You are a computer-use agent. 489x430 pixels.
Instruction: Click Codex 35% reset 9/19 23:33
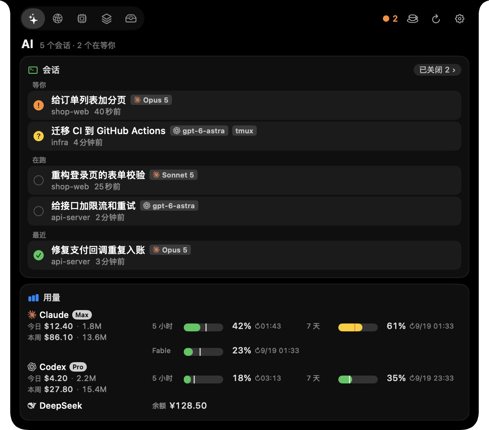(x=431, y=378)
